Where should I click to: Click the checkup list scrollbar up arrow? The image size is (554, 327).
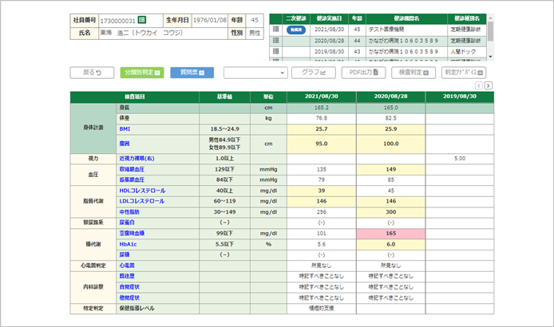click(490, 18)
